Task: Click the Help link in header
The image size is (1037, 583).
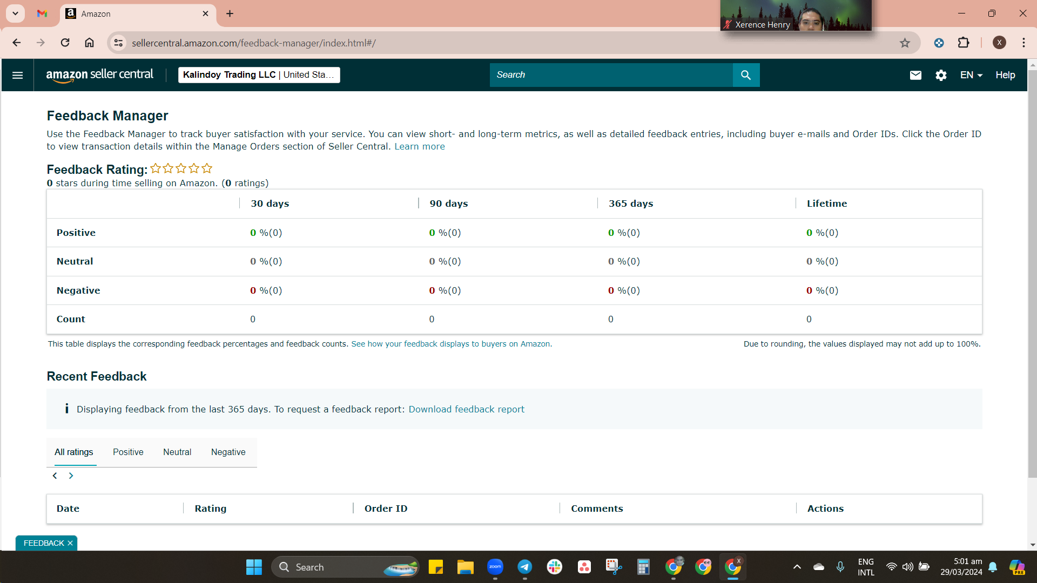Action: pos(1005,75)
